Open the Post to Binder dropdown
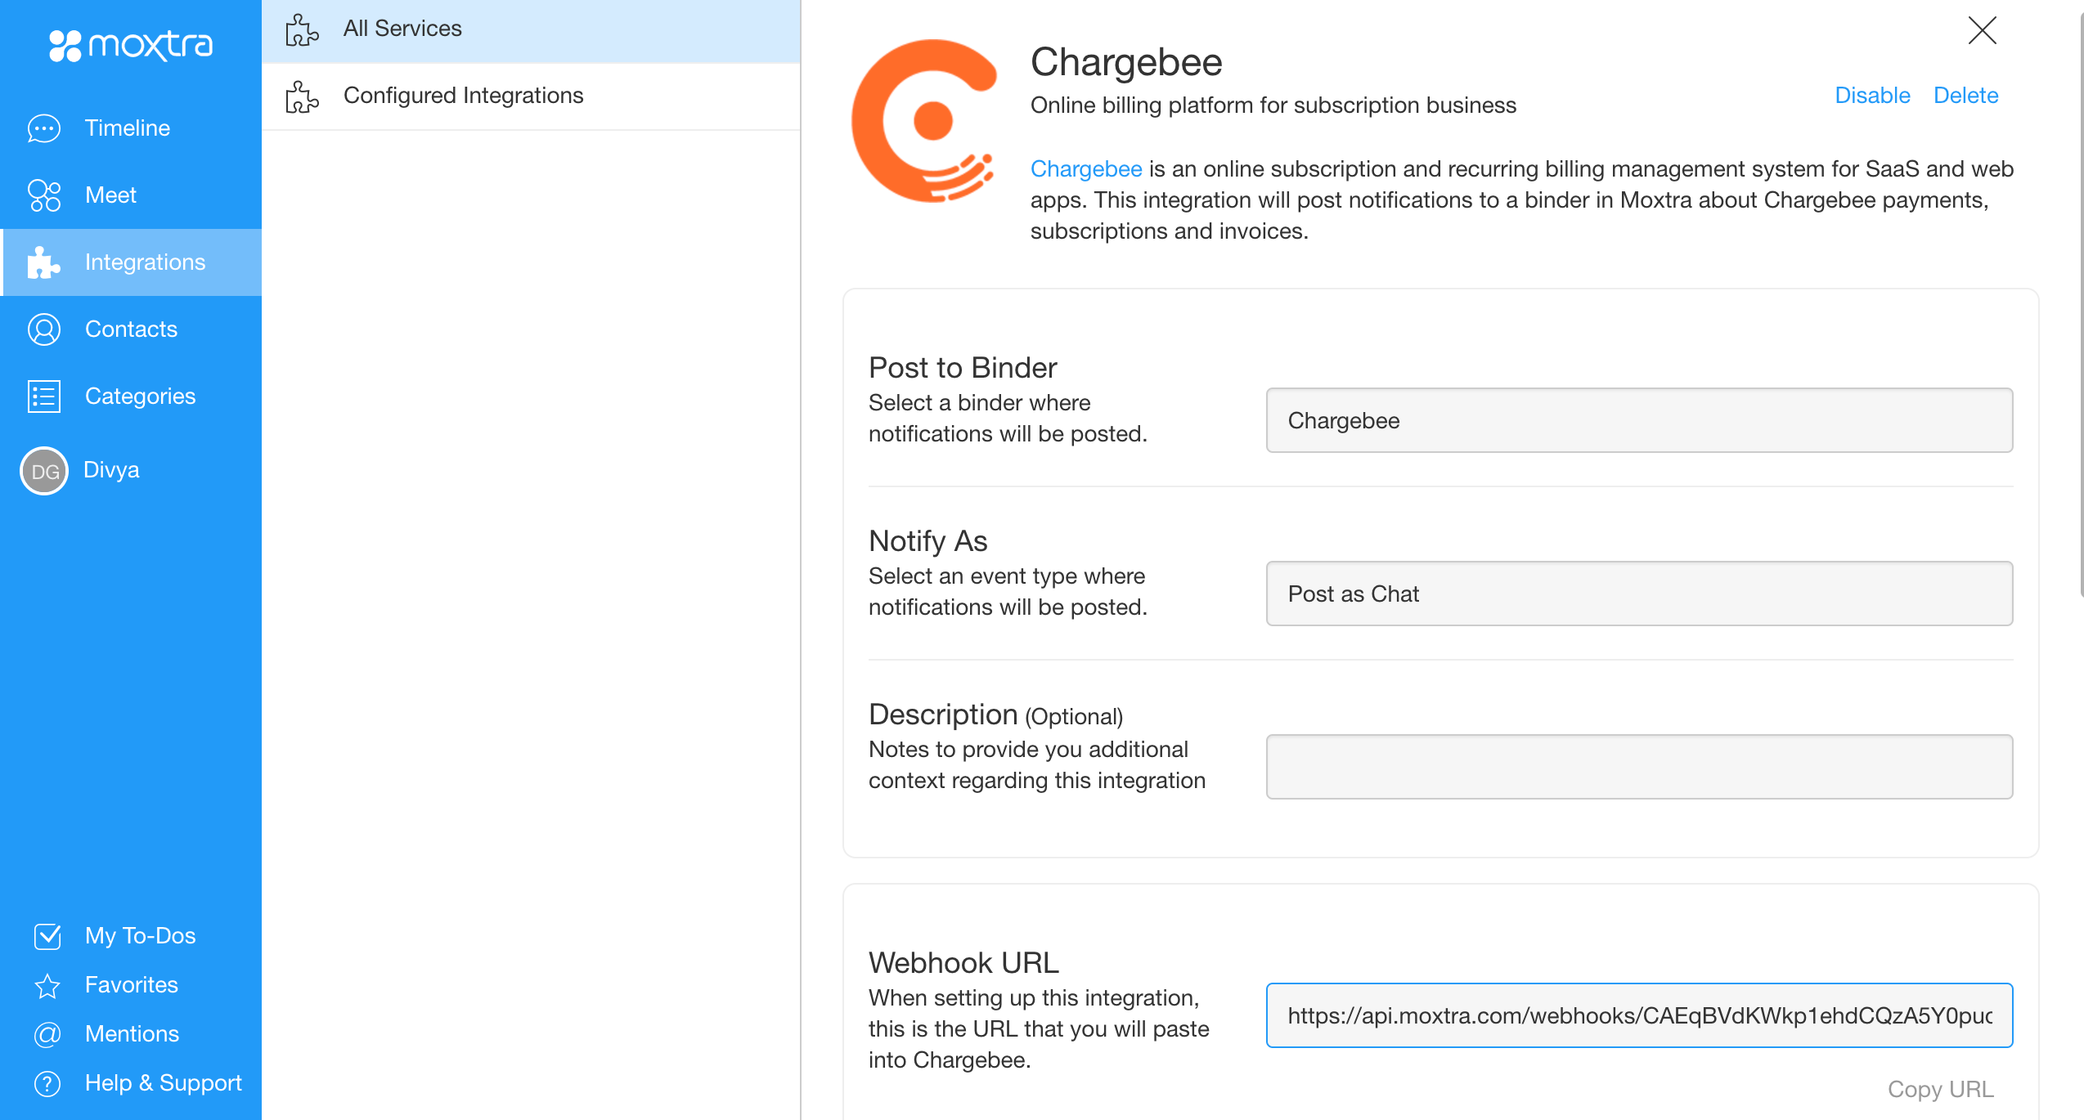The height and width of the screenshot is (1120, 2084). [1639, 420]
